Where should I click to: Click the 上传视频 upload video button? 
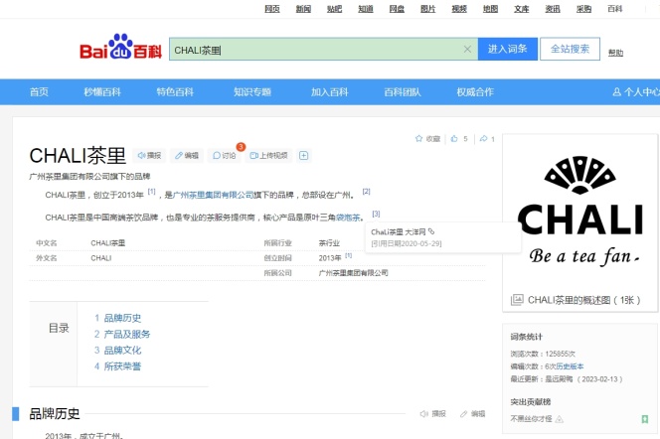tap(268, 156)
